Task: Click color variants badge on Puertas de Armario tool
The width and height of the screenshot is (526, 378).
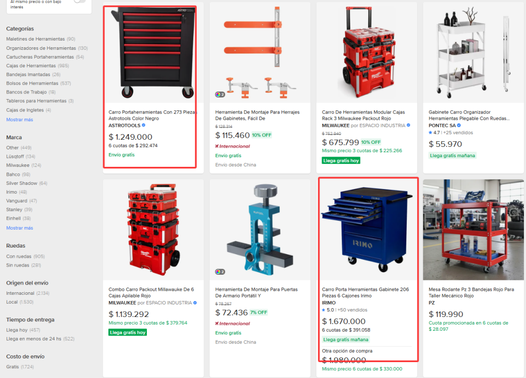Action: [x=220, y=272]
